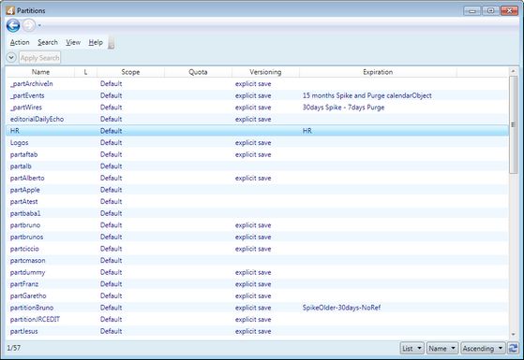Viewport: 524px width, 360px height.
Task: Click the Partitions window app icon
Action: [x=10, y=10]
